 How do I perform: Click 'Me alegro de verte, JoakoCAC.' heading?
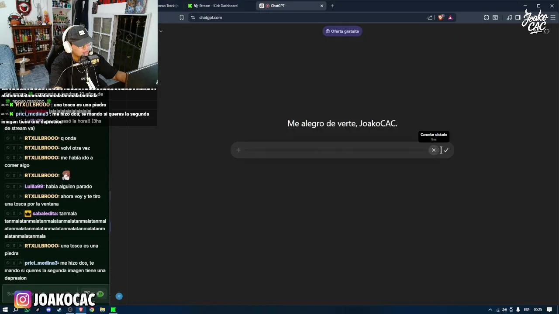342,123
